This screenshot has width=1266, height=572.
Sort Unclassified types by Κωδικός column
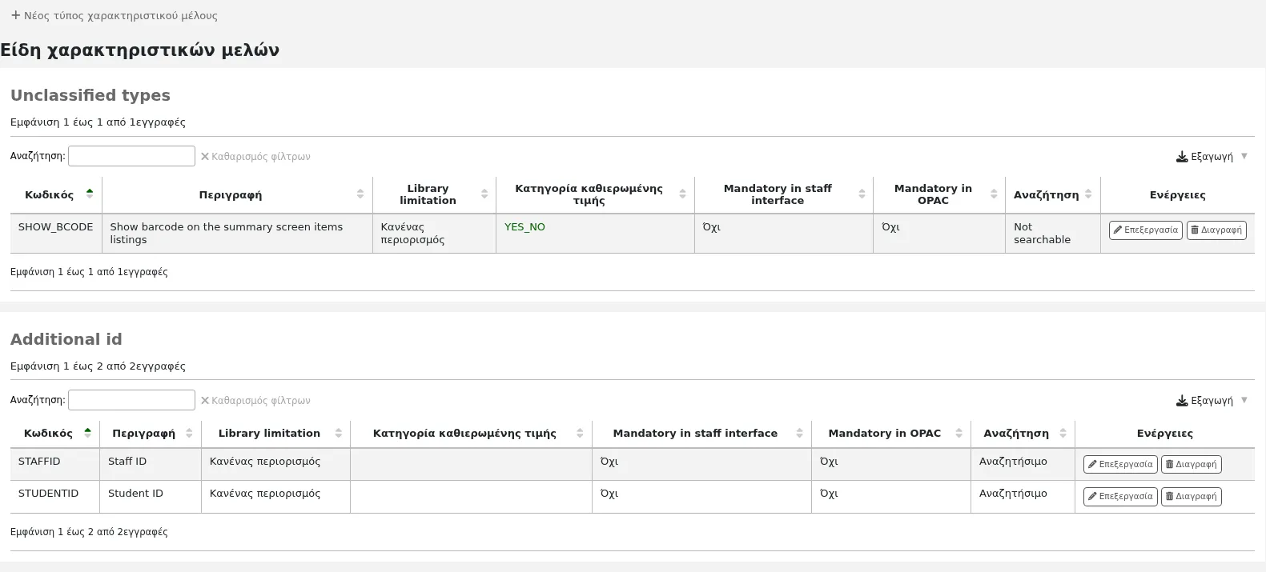(56, 194)
